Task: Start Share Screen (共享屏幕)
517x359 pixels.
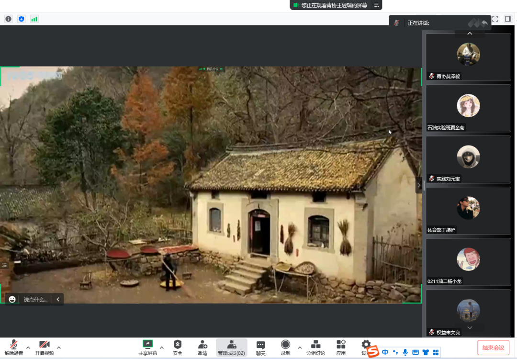Action: tap(147, 345)
